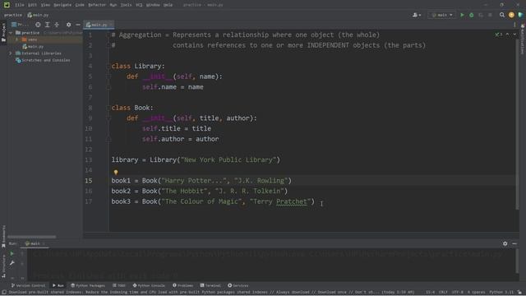
Task: Collapse the Library class fold marker
Action: pyautogui.click(x=108, y=66)
